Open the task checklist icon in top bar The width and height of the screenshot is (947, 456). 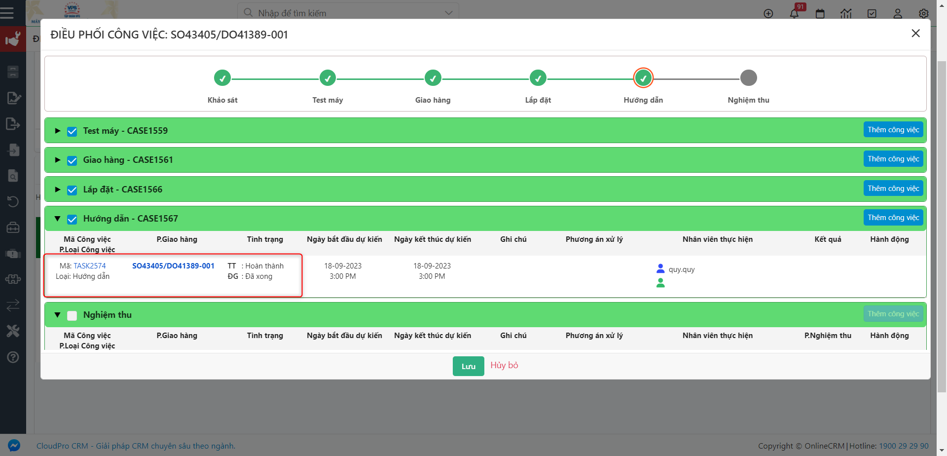(x=872, y=13)
